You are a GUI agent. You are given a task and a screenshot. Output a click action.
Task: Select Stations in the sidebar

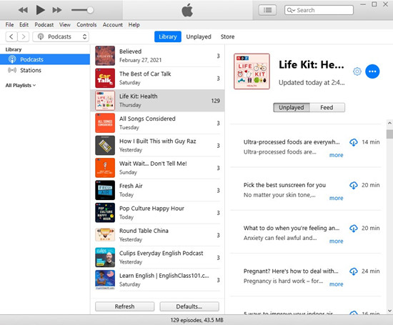(x=45, y=70)
